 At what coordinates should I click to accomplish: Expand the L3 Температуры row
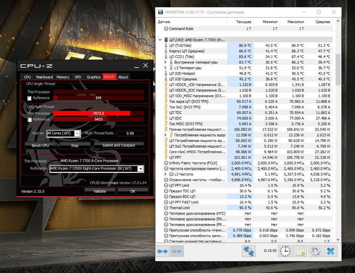tap(165, 68)
